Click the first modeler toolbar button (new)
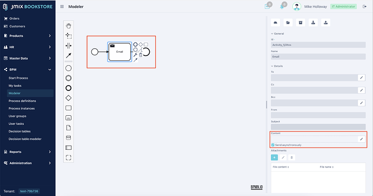373x196 pixels. pyautogui.click(x=276, y=23)
